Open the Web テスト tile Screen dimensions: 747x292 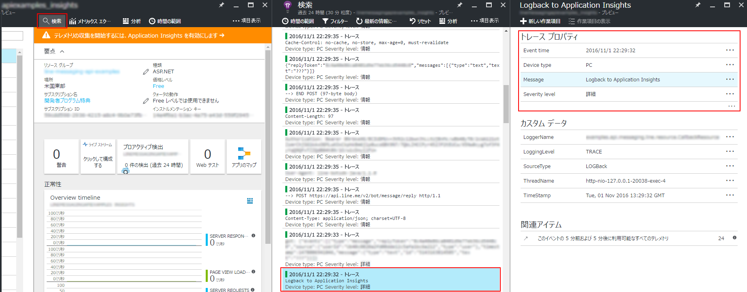[x=207, y=157]
